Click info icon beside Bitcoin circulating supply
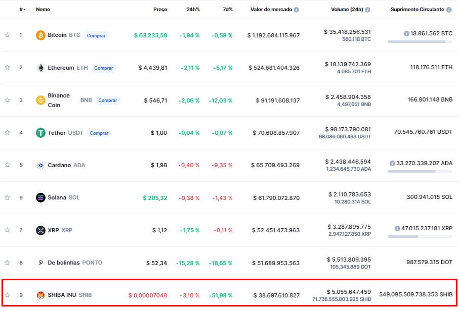Screen dimensions: 459x309 pyautogui.click(x=406, y=34)
